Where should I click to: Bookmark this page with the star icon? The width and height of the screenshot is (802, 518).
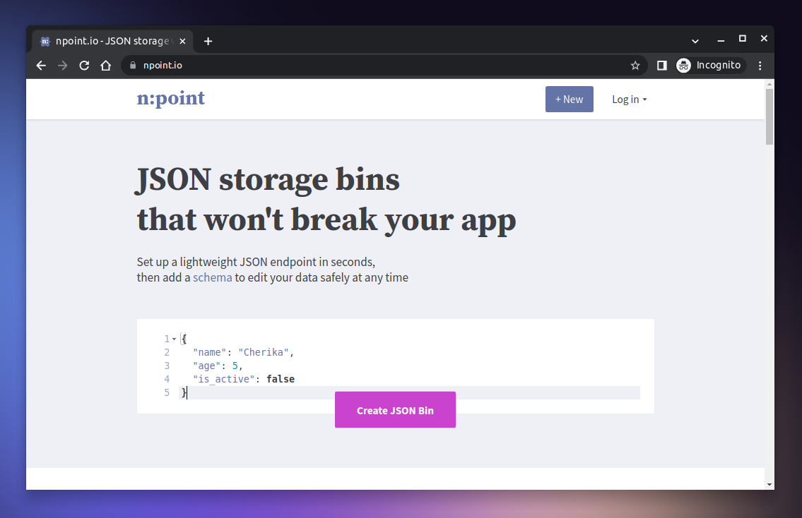(x=635, y=66)
